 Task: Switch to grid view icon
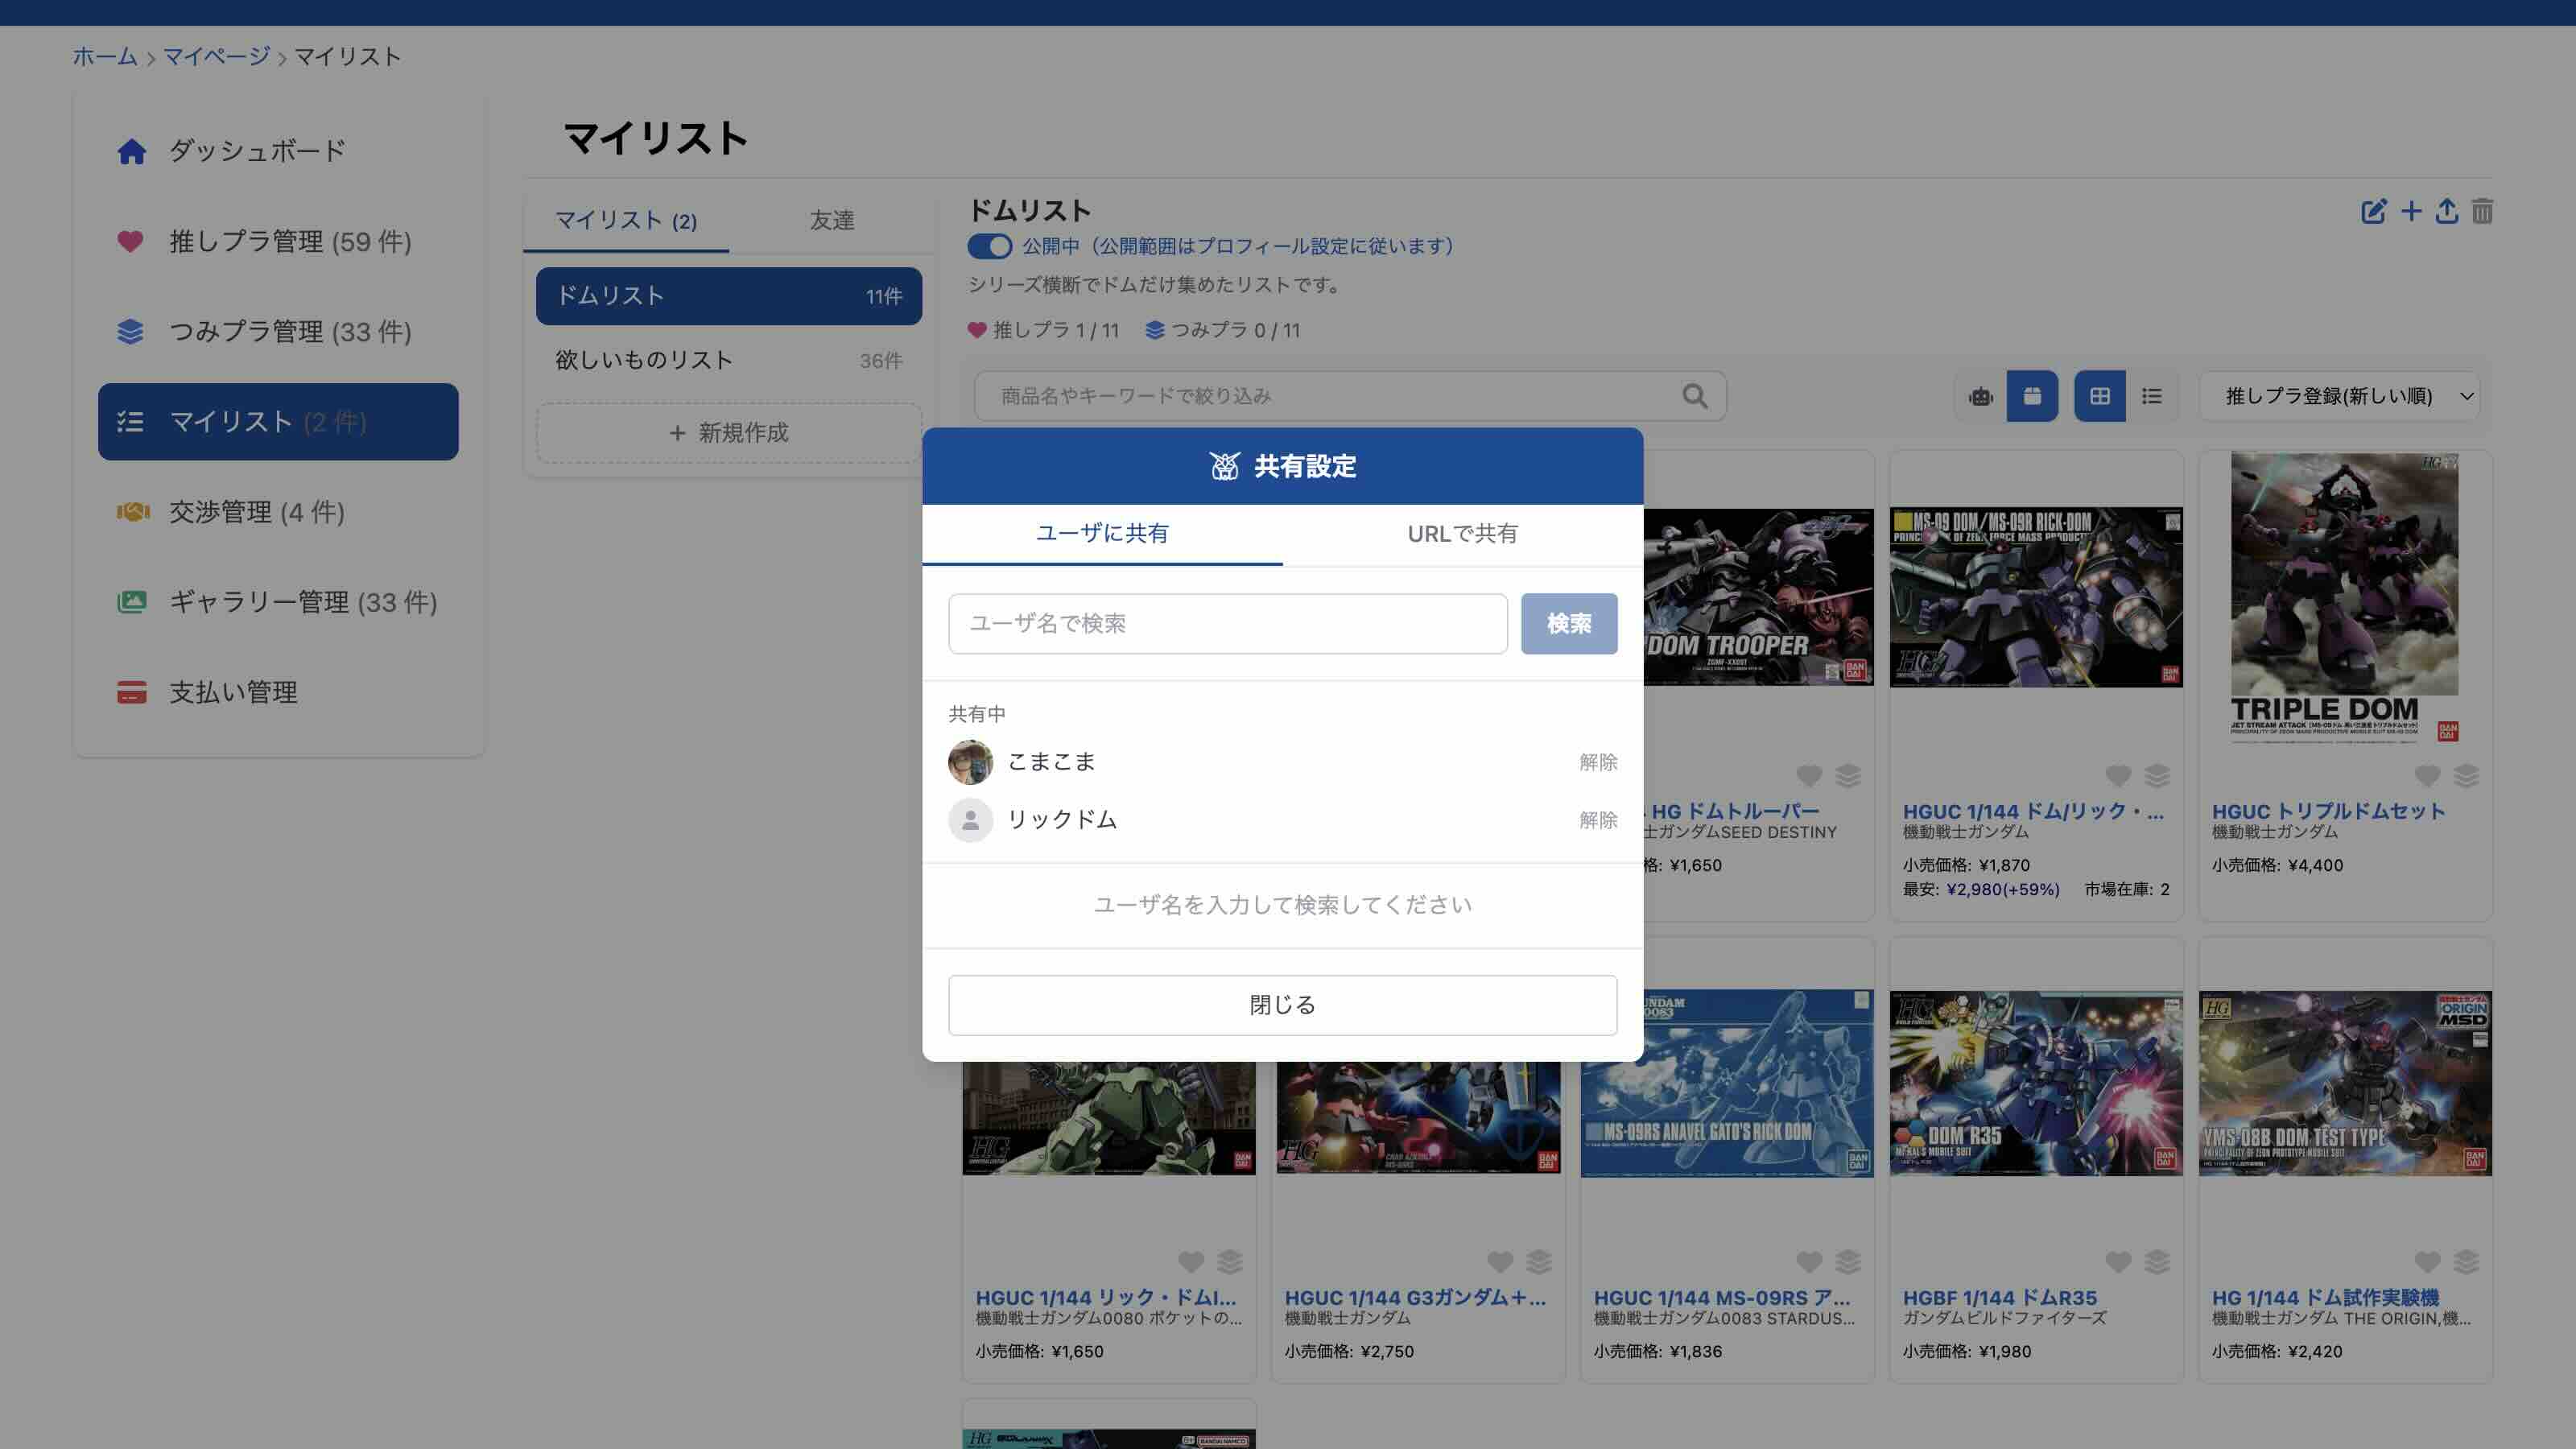(2099, 396)
